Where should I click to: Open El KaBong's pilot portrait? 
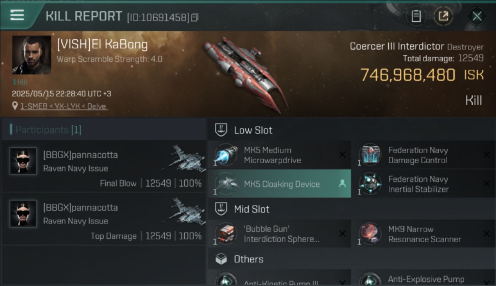[32, 55]
